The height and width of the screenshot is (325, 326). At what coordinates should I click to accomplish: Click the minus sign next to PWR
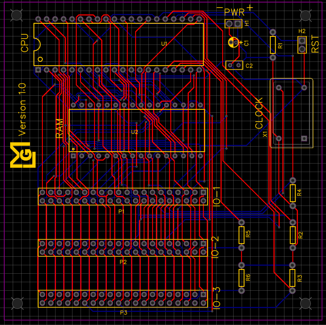pyautogui.click(x=220, y=8)
